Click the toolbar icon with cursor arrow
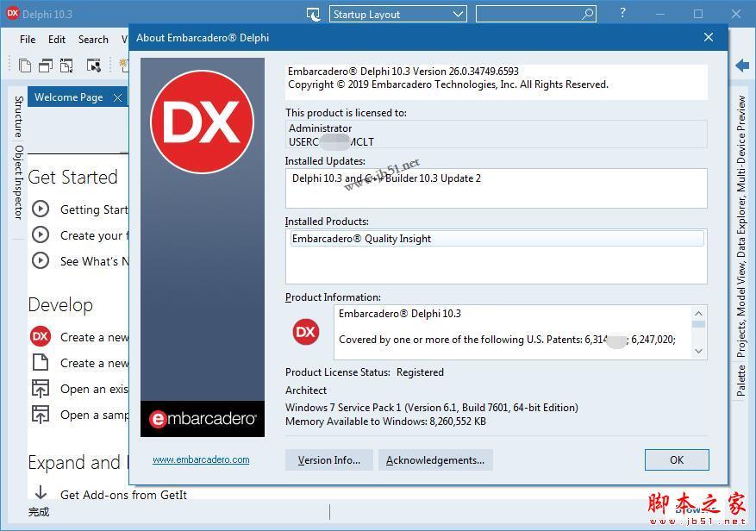This screenshot has width=756, height=531. [x=94, y=66]
